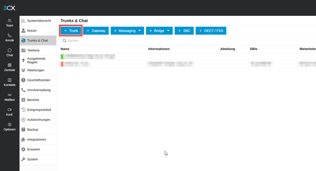Click the Trunks & Chat globe icon

point(23,40)
